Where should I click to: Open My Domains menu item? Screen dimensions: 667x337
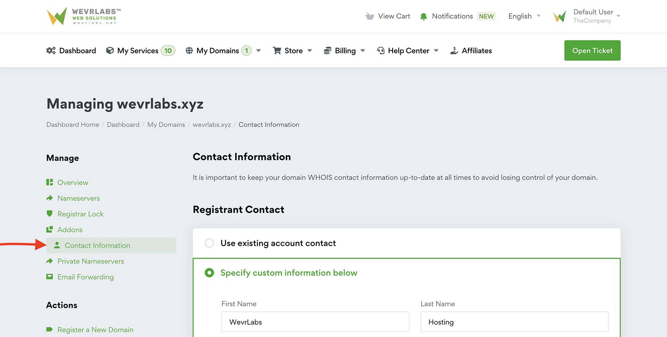click(217, 51)
